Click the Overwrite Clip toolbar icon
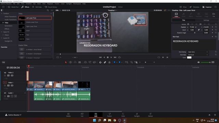 click(90, 62)
